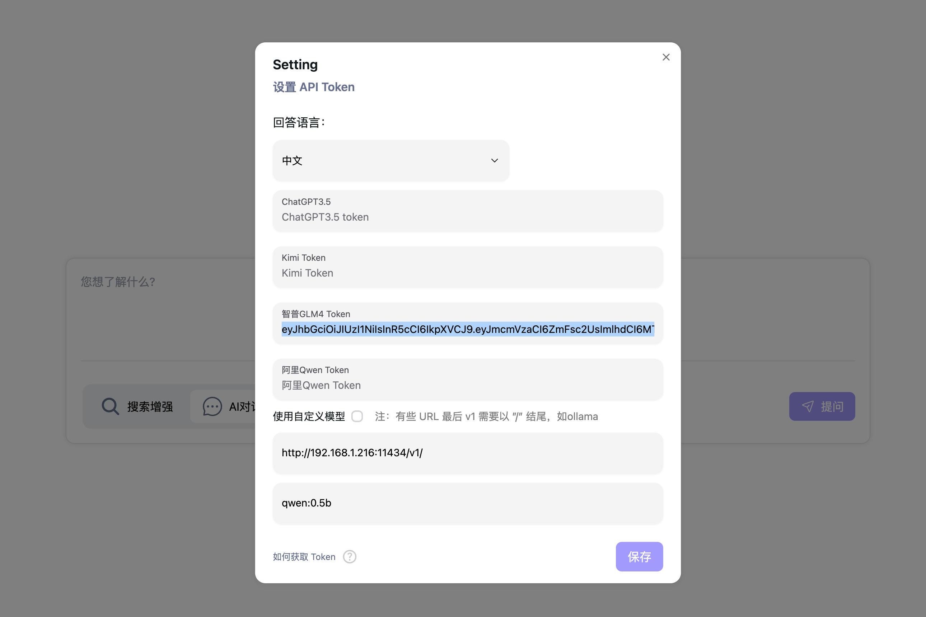Open the 如何获取 Token link

click(303, 556)
